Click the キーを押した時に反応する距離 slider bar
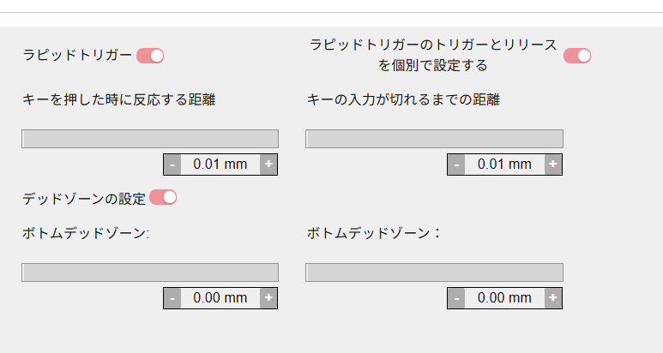 [x=150, y=139]
